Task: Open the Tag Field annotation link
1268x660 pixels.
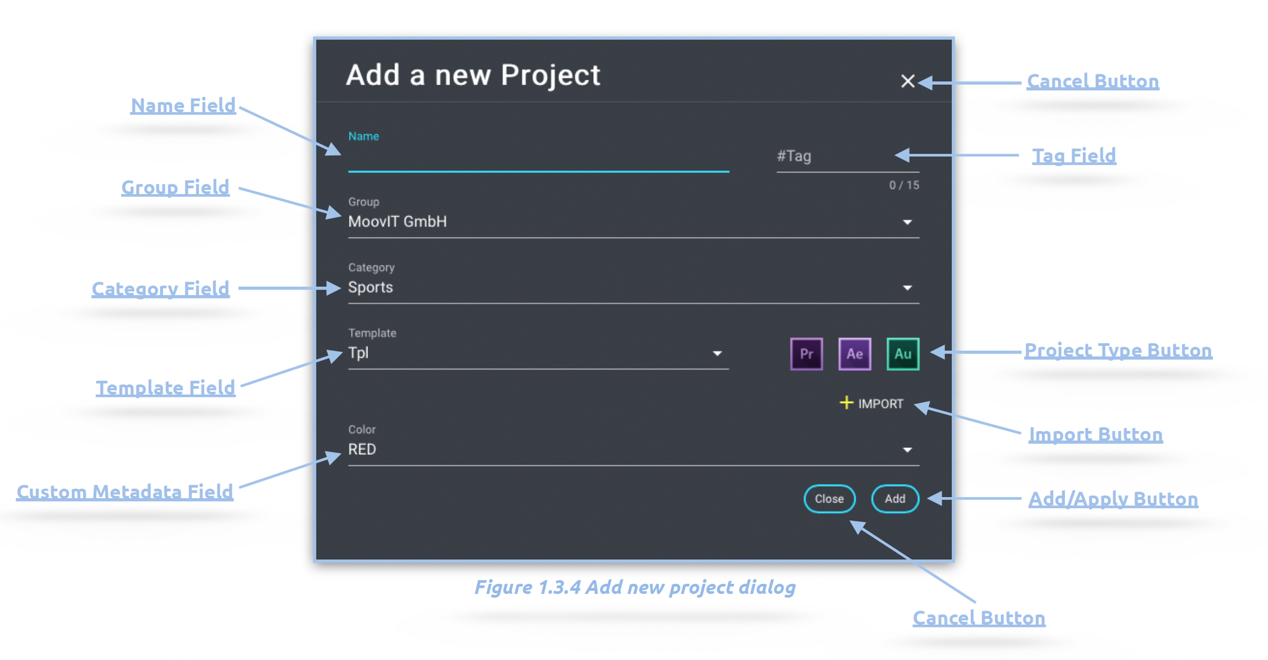Action: (1073, 156)
